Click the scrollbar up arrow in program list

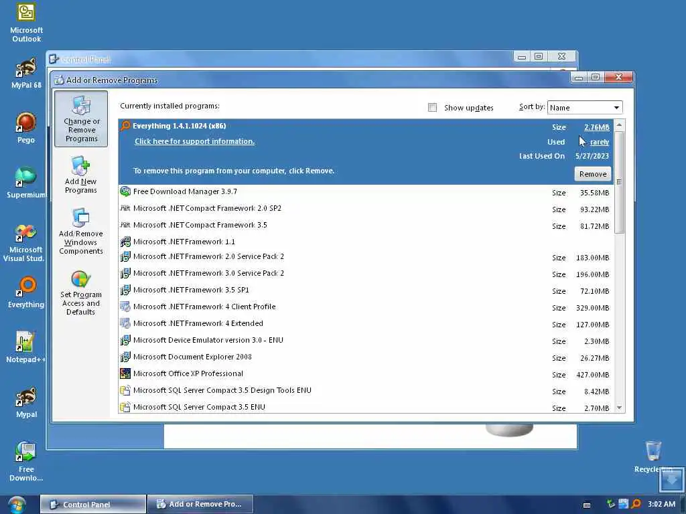[619, 125]
